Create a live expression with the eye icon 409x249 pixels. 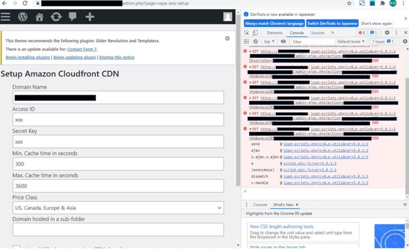pos(283,42)
